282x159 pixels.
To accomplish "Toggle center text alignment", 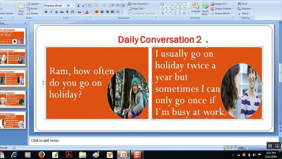I will tap(102, 12).
